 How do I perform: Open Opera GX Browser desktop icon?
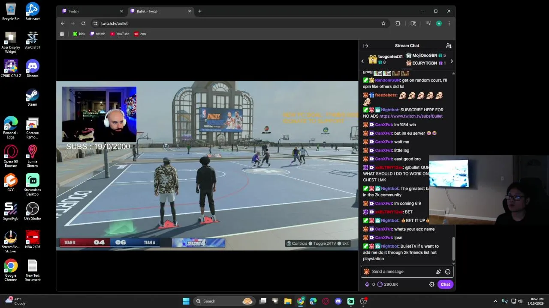11,157
